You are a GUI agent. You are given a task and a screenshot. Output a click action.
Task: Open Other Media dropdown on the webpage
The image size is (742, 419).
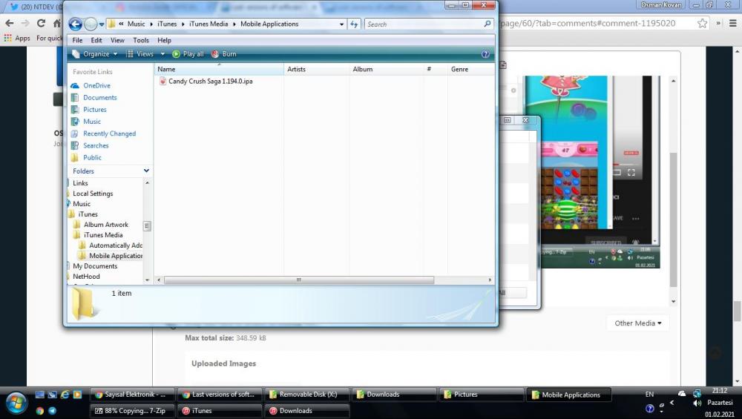638,323
